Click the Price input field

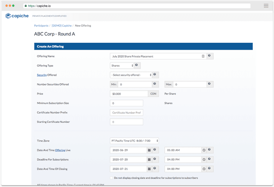click(129, 94)
